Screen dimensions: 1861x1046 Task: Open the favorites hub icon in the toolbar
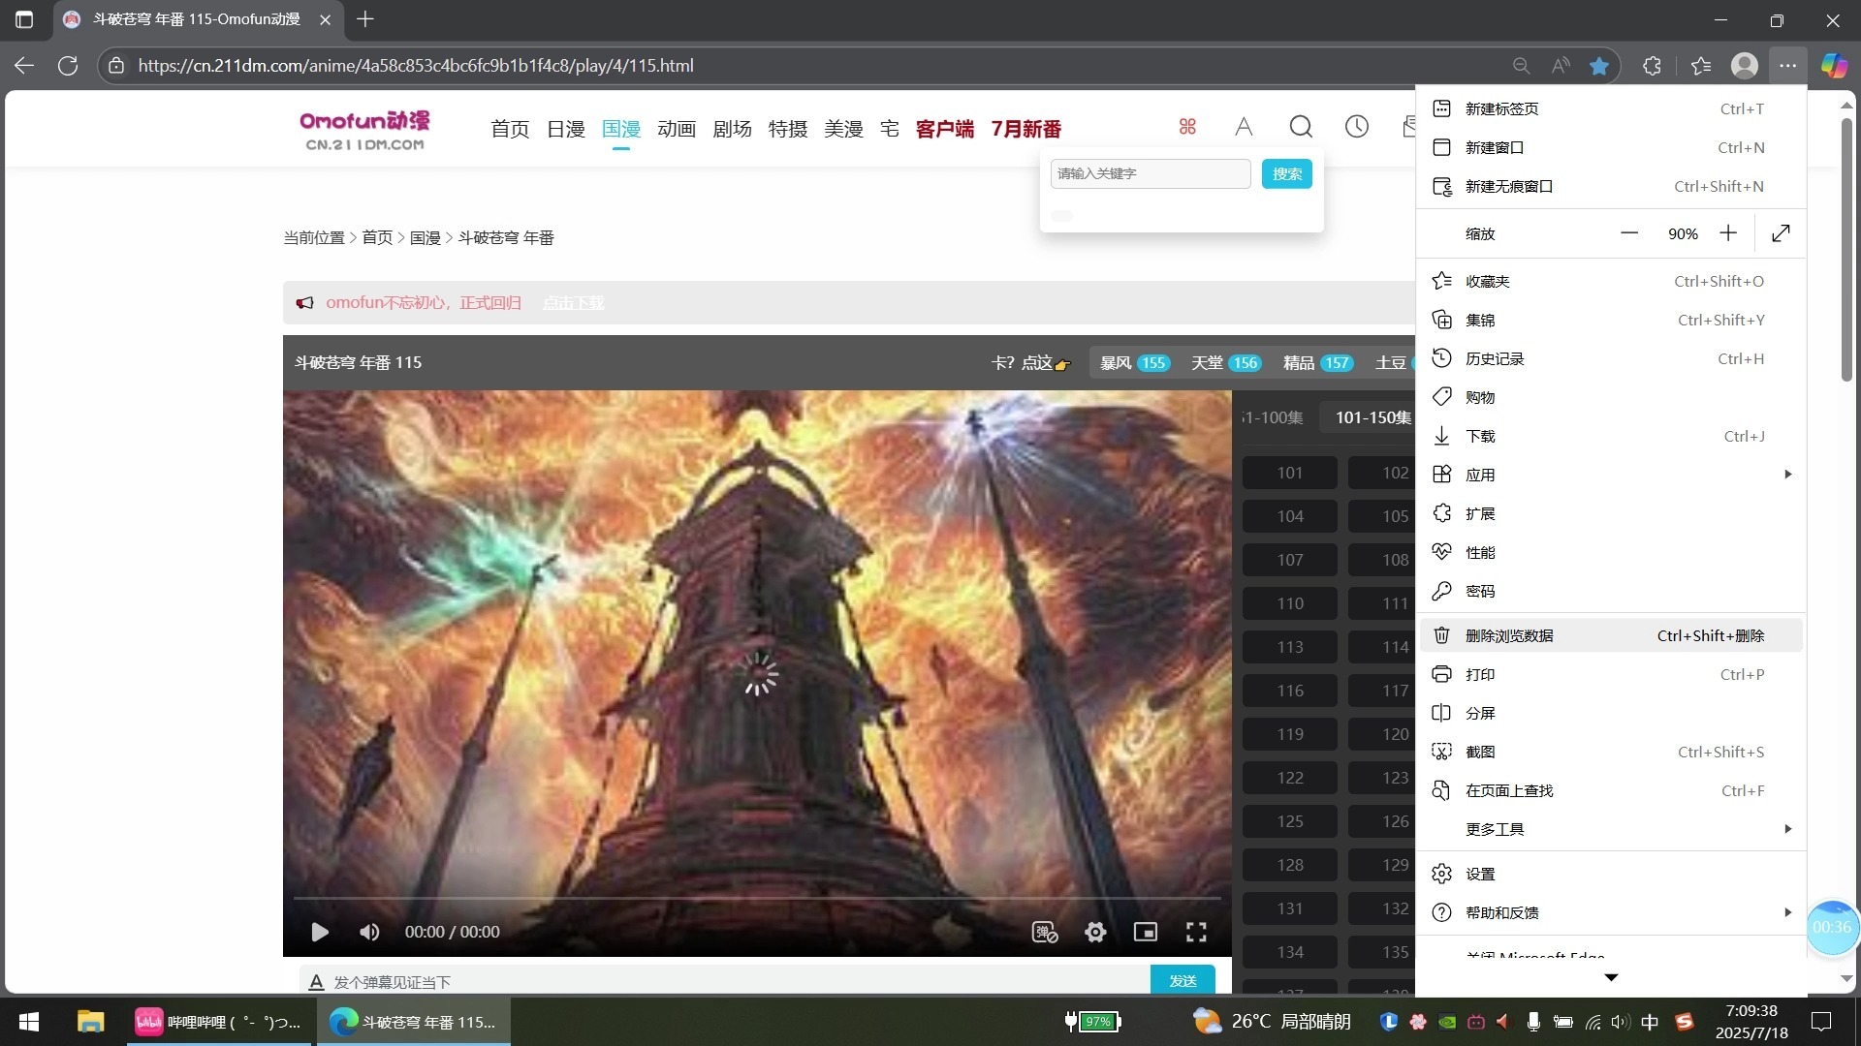1701,65
